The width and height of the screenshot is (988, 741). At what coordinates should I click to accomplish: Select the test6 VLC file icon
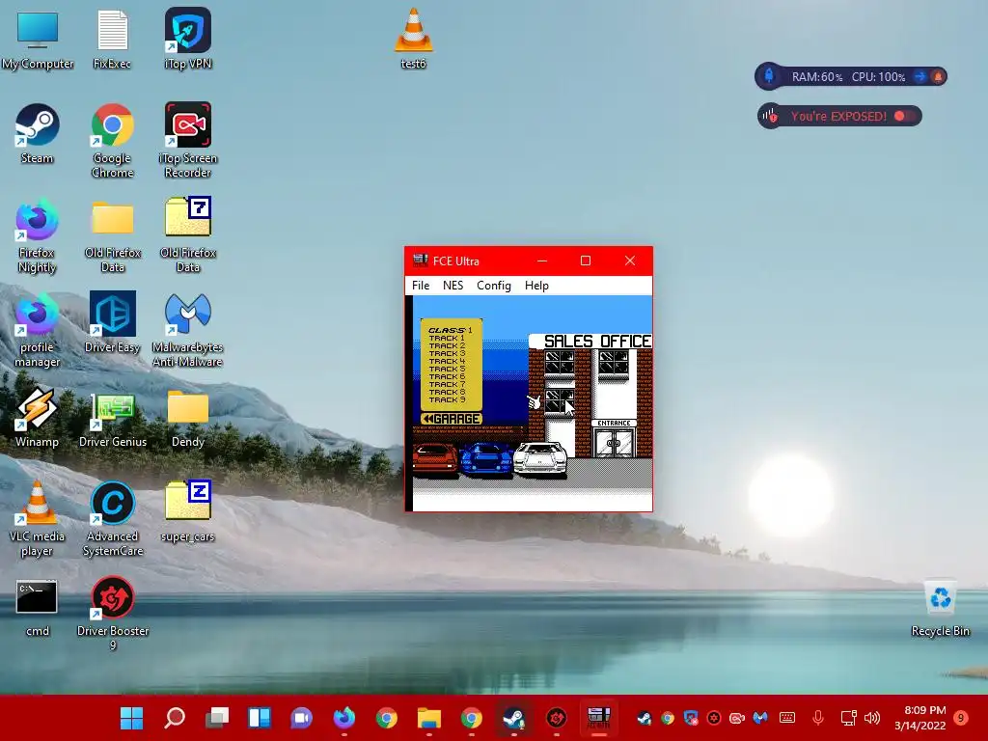click(x=413, y=39)
